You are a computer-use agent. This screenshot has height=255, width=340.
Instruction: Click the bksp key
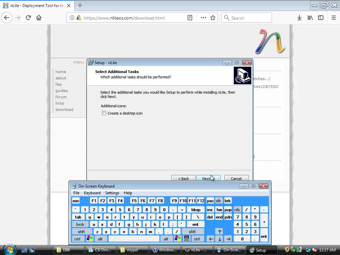tap(196, 210)
